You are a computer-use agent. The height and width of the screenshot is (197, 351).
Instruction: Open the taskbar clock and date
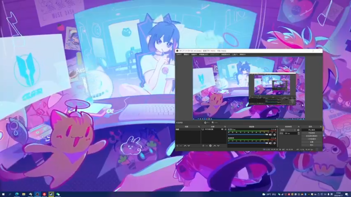click(338, 194)
